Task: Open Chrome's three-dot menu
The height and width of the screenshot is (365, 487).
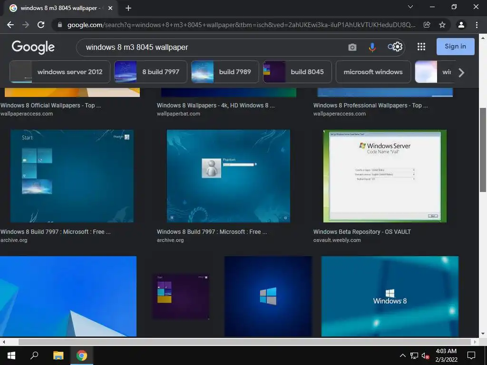Action: pos(477,25)
